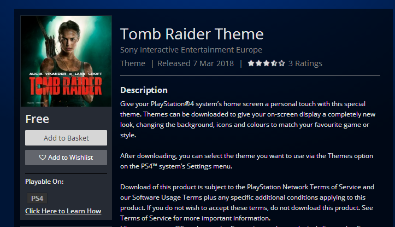
Task: Click the Released 7 Mar 2018 date
Action: pos(196,63)
